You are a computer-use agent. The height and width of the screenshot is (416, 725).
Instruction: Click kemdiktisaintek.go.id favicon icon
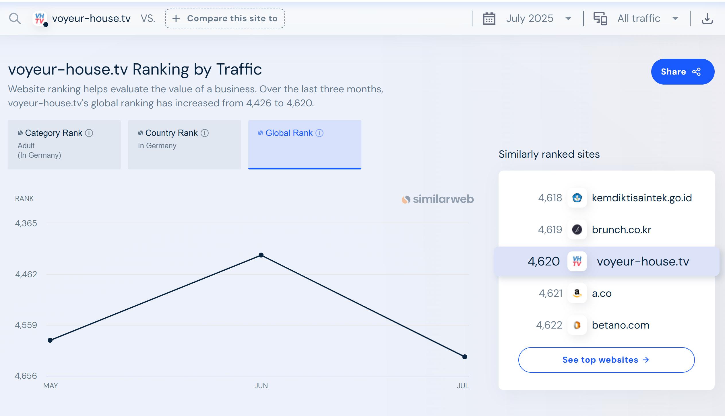[577, 198]
